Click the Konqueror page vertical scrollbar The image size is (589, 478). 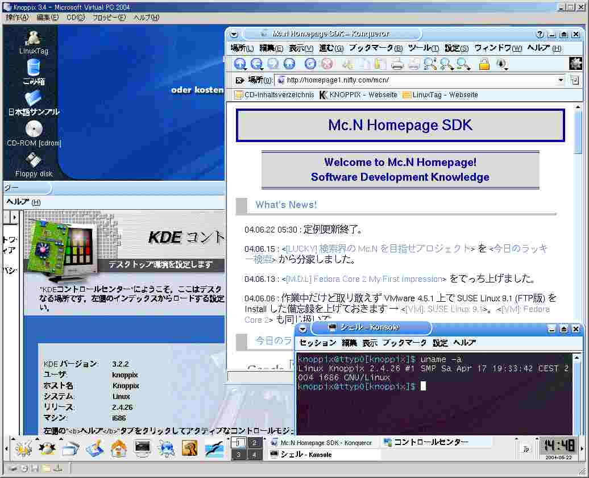click(x=578, y=227)
